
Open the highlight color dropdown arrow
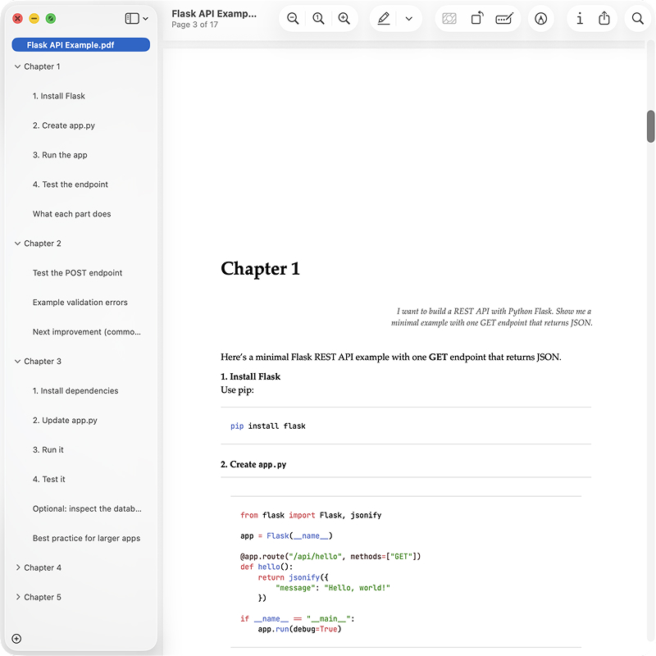[x=409, y=18]
